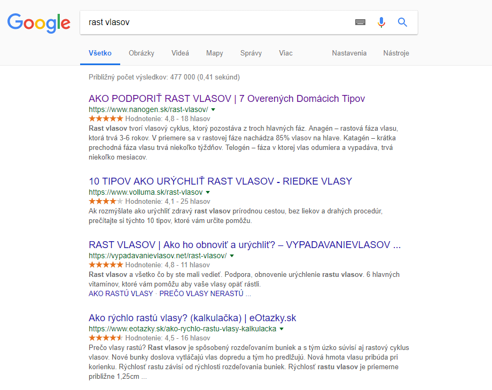The image size is (492, 390).
Task: Open the on-screen keyboard icon
Action: (360, 22)
